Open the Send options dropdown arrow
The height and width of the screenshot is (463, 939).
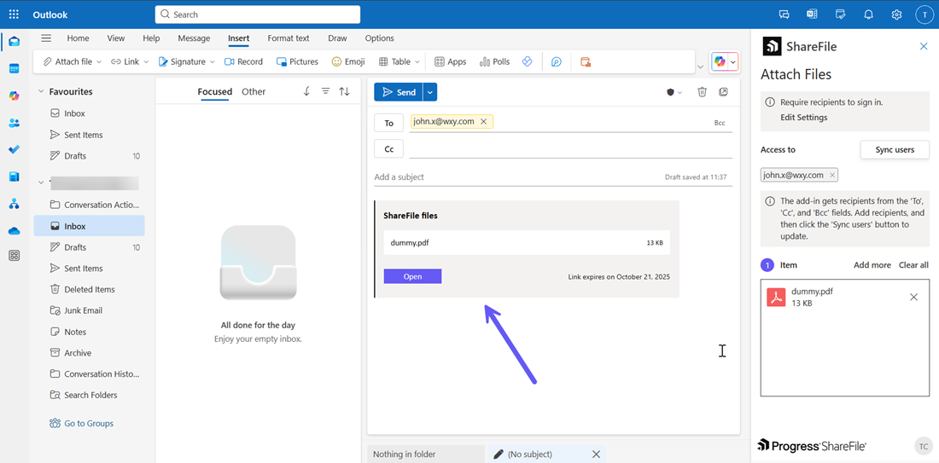pyautogui.click(x=430, y=92)
